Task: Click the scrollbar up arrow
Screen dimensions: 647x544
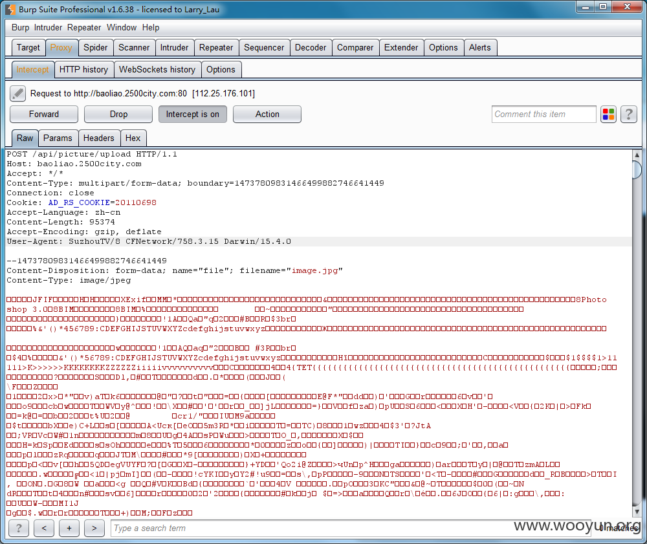Action: [637, 155]
